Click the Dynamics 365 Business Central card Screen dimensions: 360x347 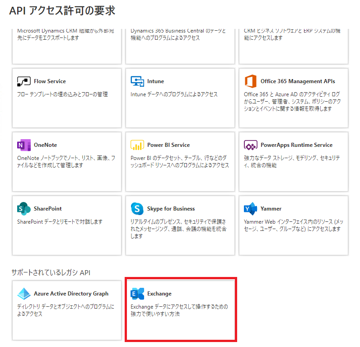tap(180, 46)
